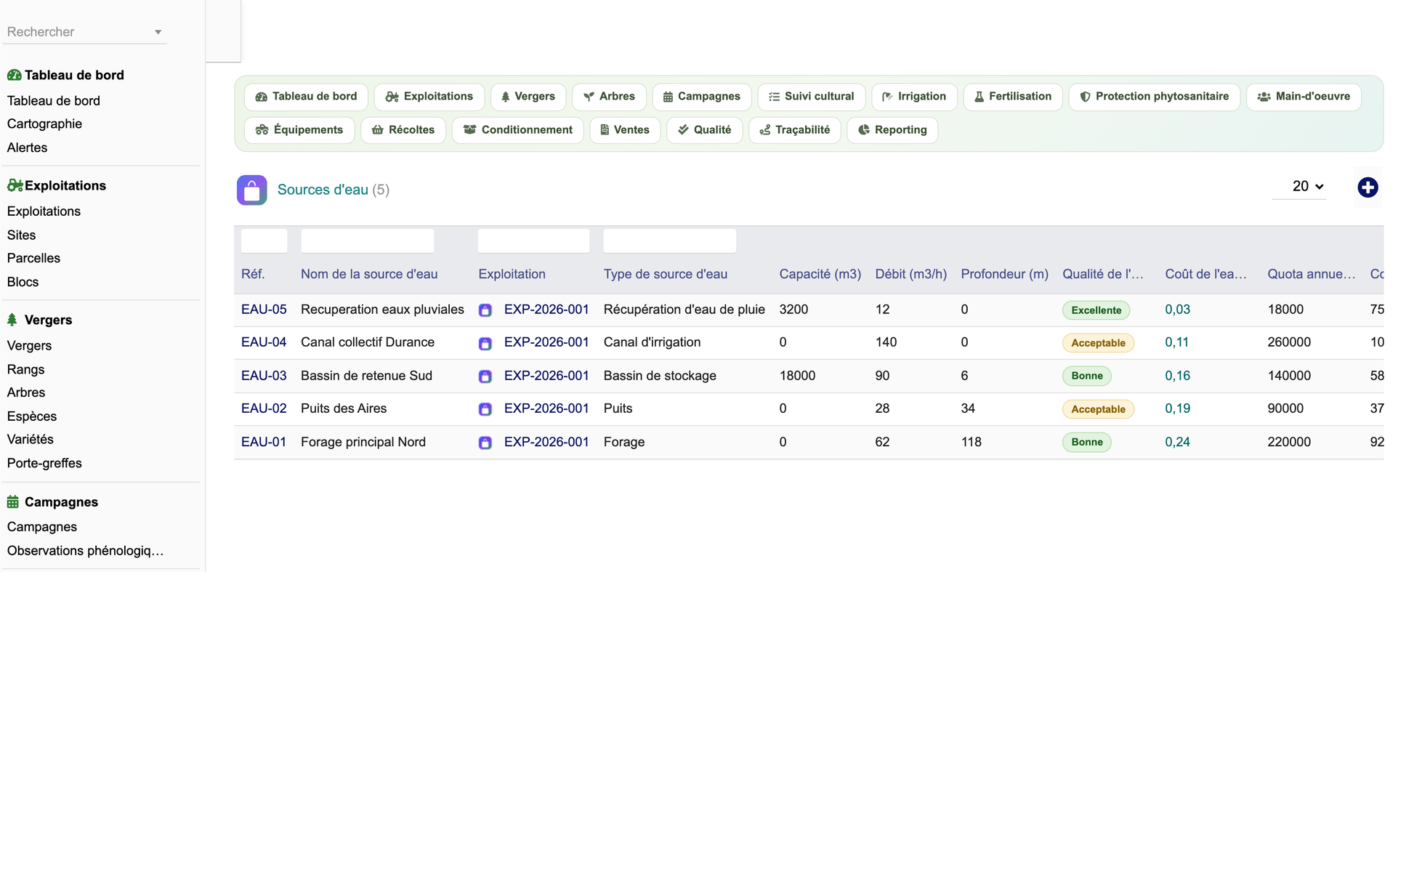Click the blue plus add icon
This screenshot has height=875, width=1414.
1367,187
